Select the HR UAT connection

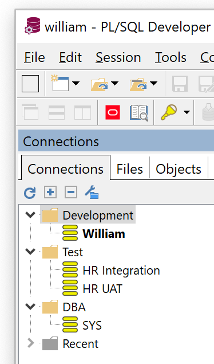tap(102, 289)
